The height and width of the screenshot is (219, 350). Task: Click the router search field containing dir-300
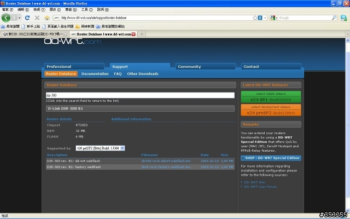click(140, 95)
